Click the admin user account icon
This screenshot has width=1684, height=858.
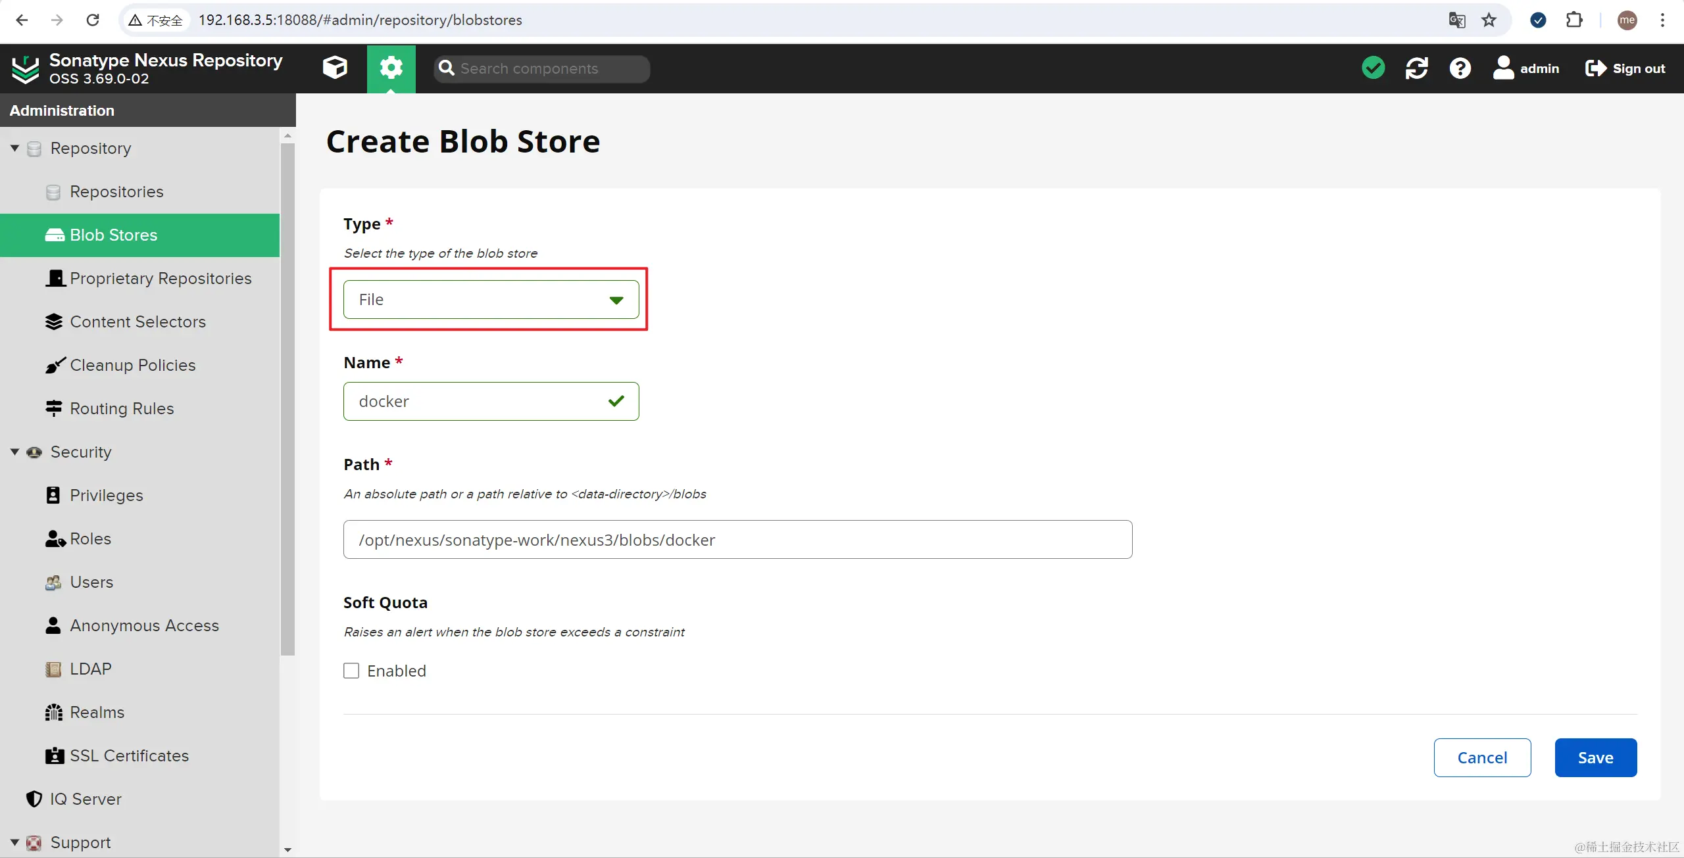[x=1504, y=68]
